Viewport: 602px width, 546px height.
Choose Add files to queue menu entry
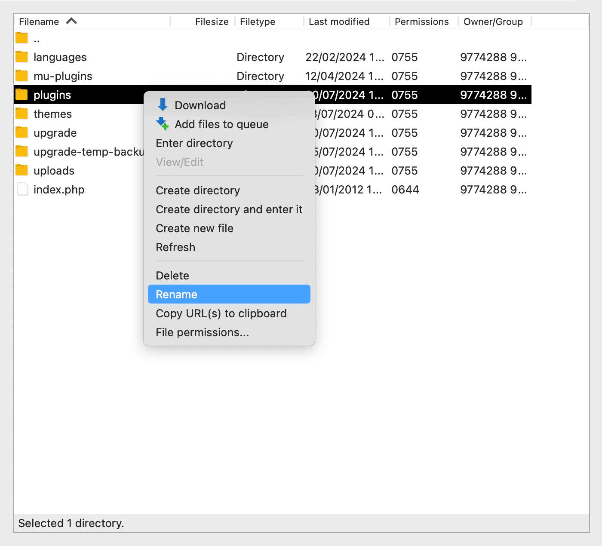click(229, 124)
